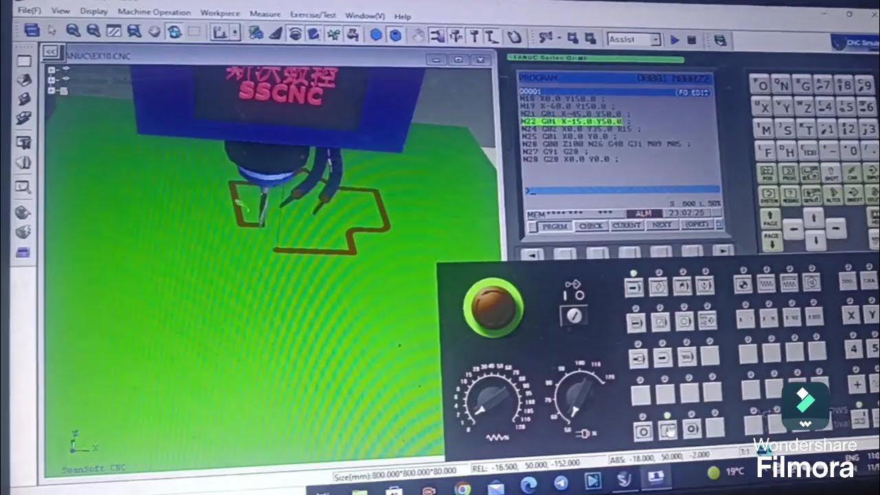Click the second magnifier zoom toolbar icon

point(93,30)
